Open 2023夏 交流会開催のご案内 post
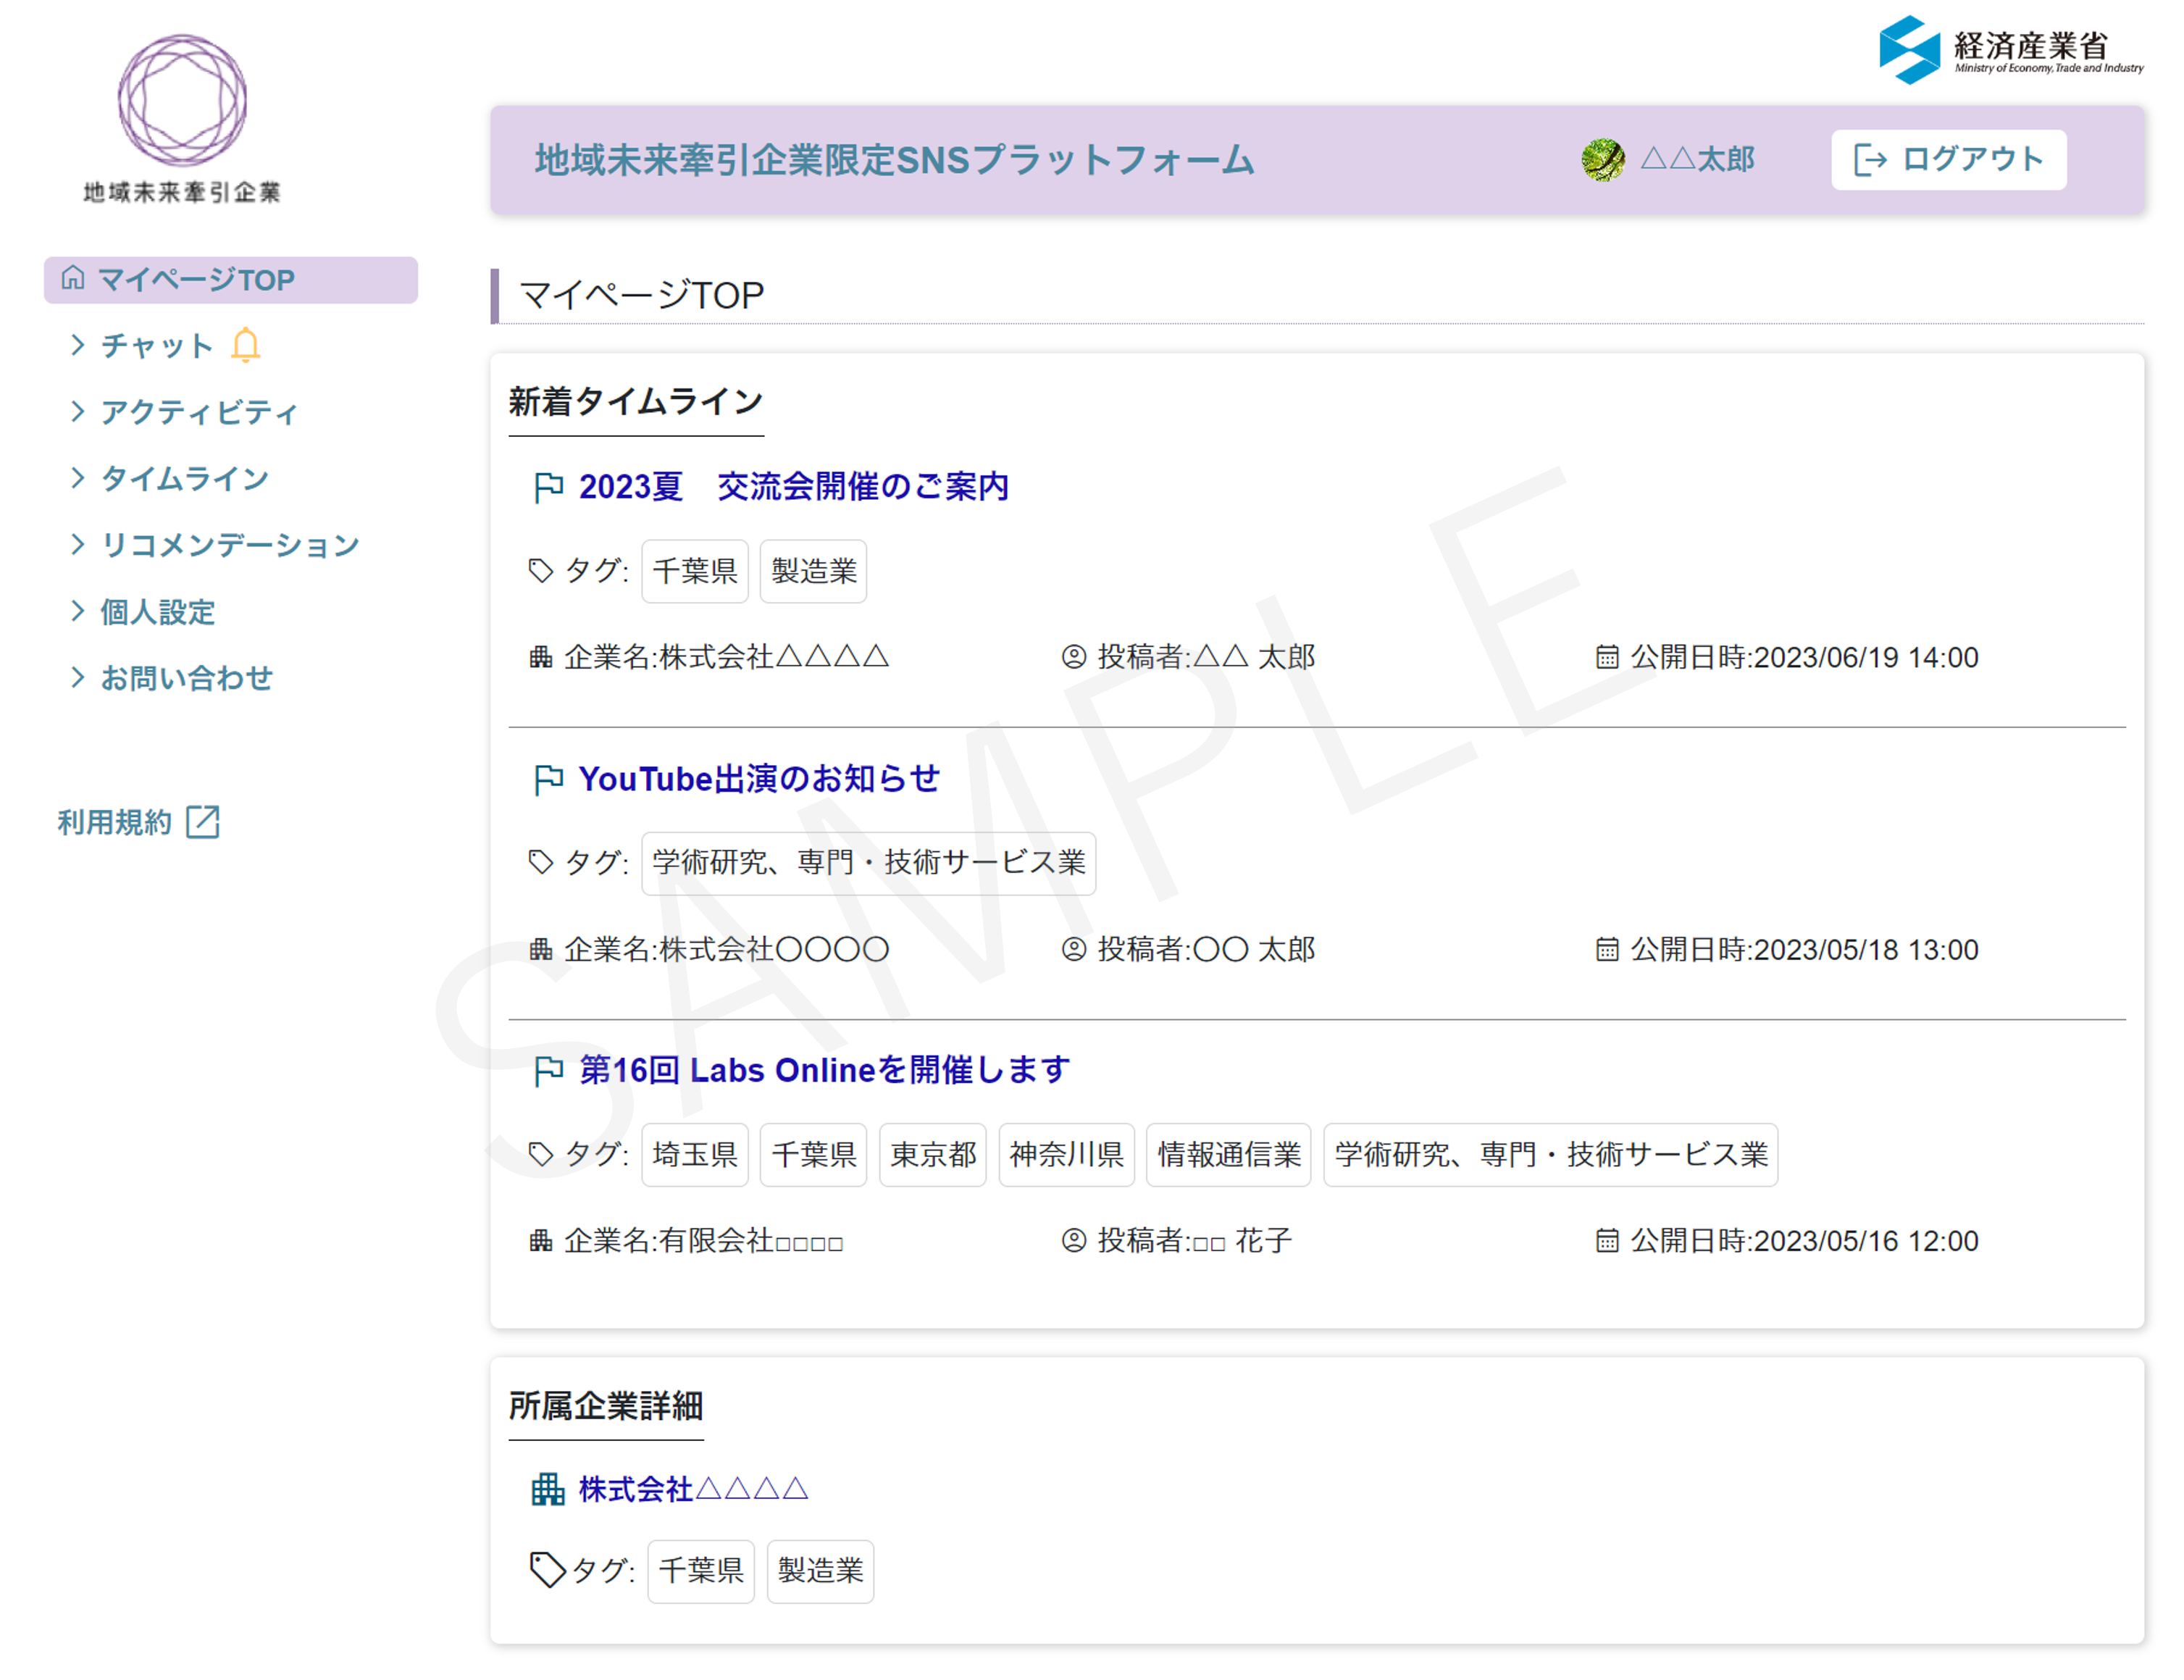 click(793, 487)
